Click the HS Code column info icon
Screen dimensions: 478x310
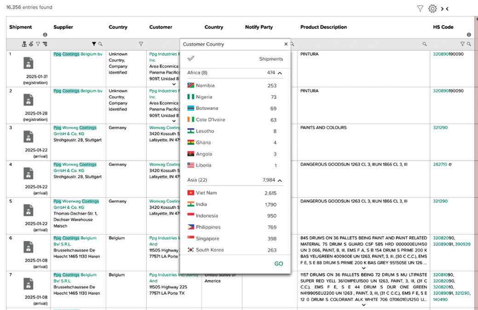tap(469, 35)
